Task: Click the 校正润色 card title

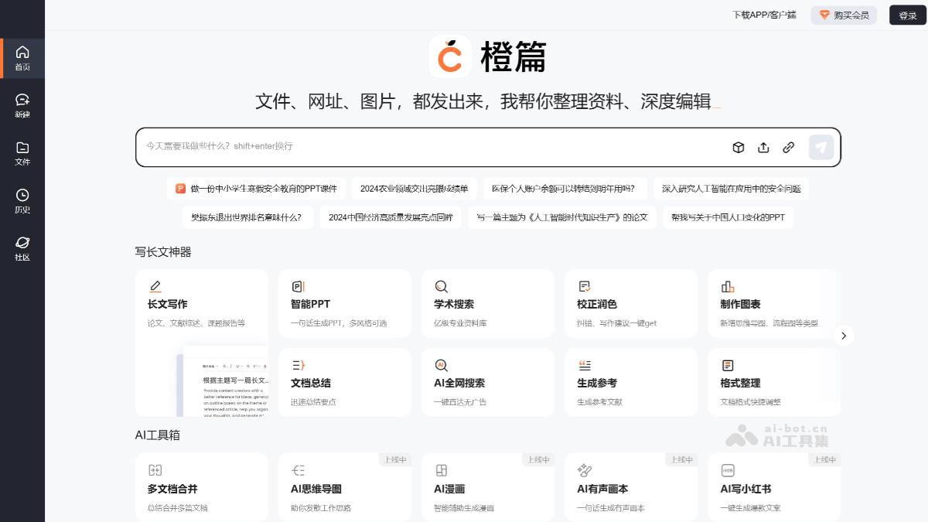Action: (x=597, y=305)
